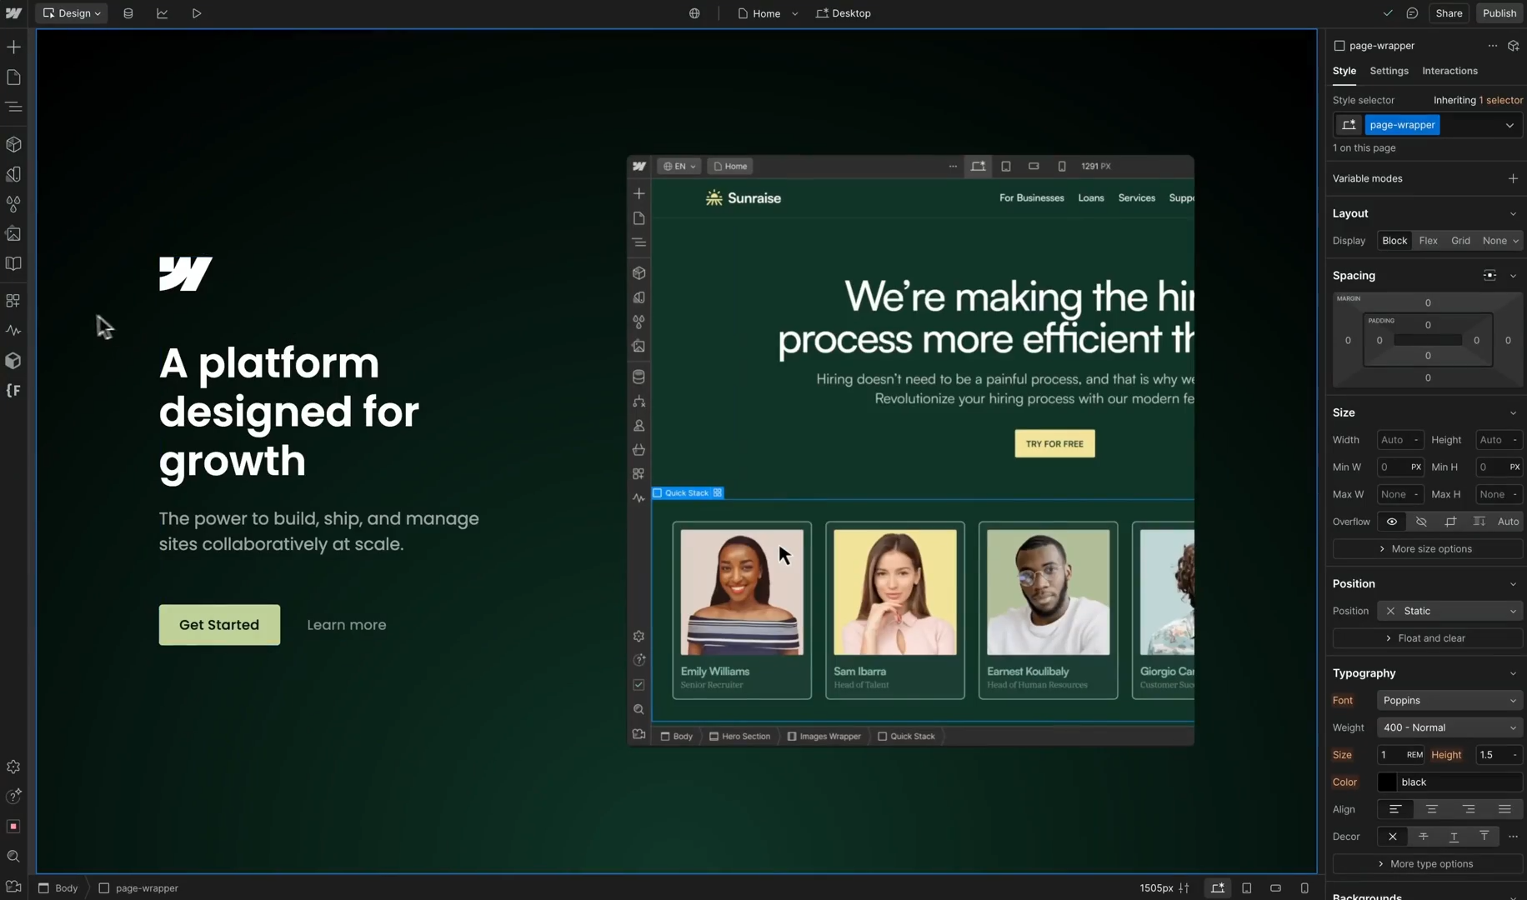Align text to the right

tap(1468, 809)
